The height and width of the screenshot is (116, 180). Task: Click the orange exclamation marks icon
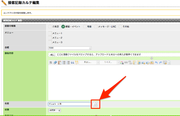click(77, 62)
